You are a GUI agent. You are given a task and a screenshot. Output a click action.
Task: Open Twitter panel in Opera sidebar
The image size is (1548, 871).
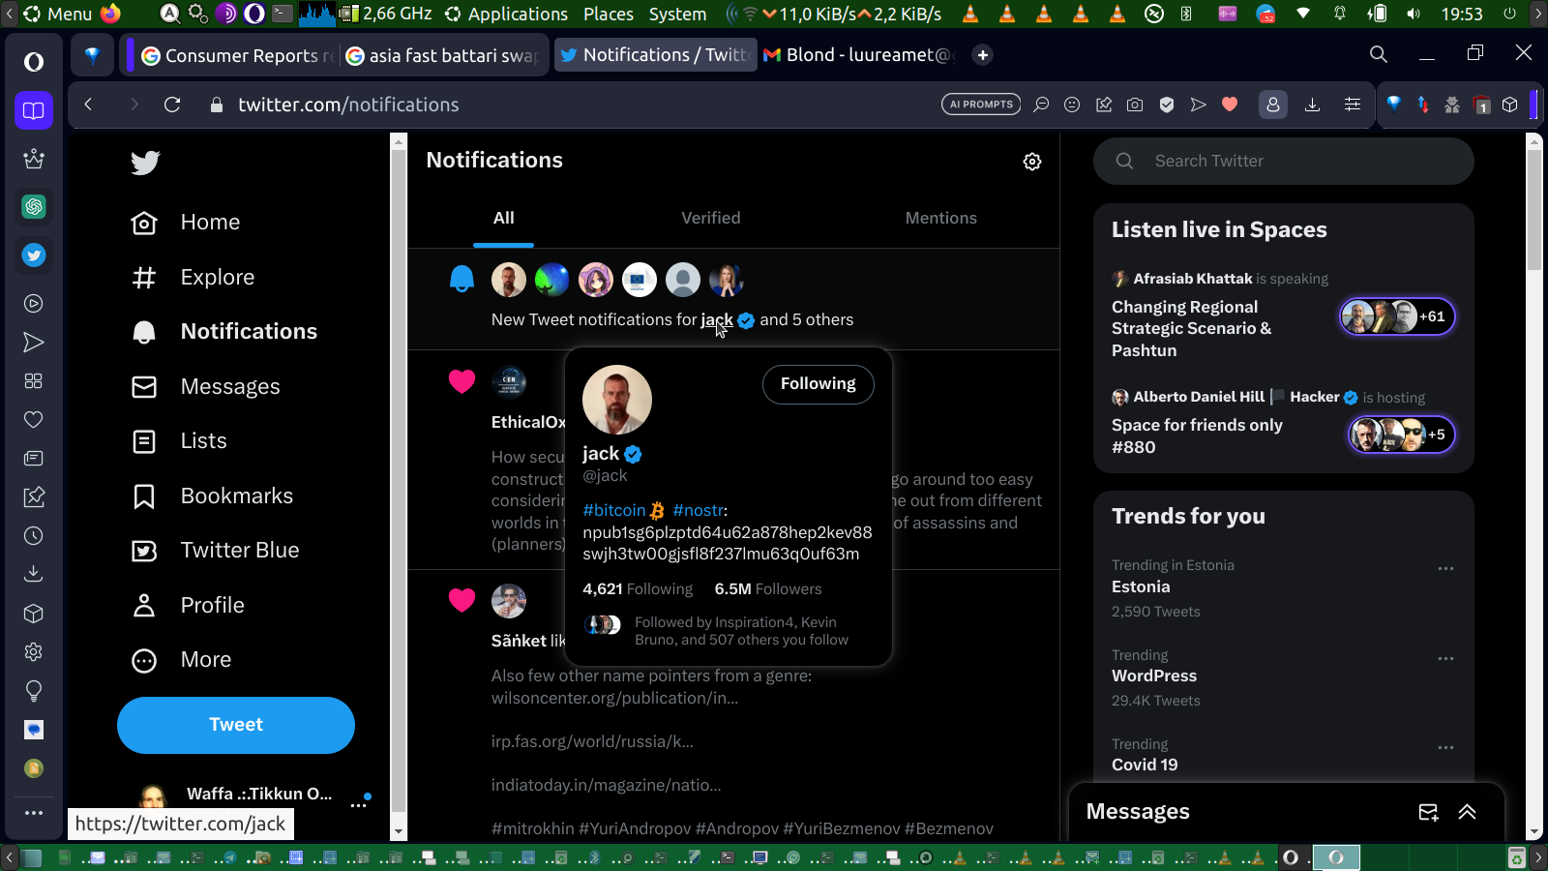coord(34,255)
